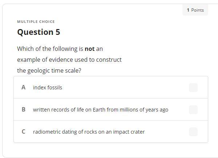Click the "MULTIPLE CHOICE" label
Viewport: 218px width, 158px height.
coord(36,22)
